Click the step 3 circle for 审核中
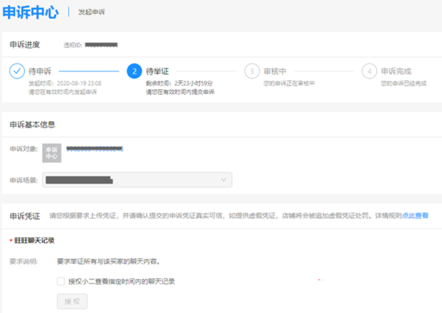This screenshot has width=442, height=313. pyautogui.click(x=252, y=71)
